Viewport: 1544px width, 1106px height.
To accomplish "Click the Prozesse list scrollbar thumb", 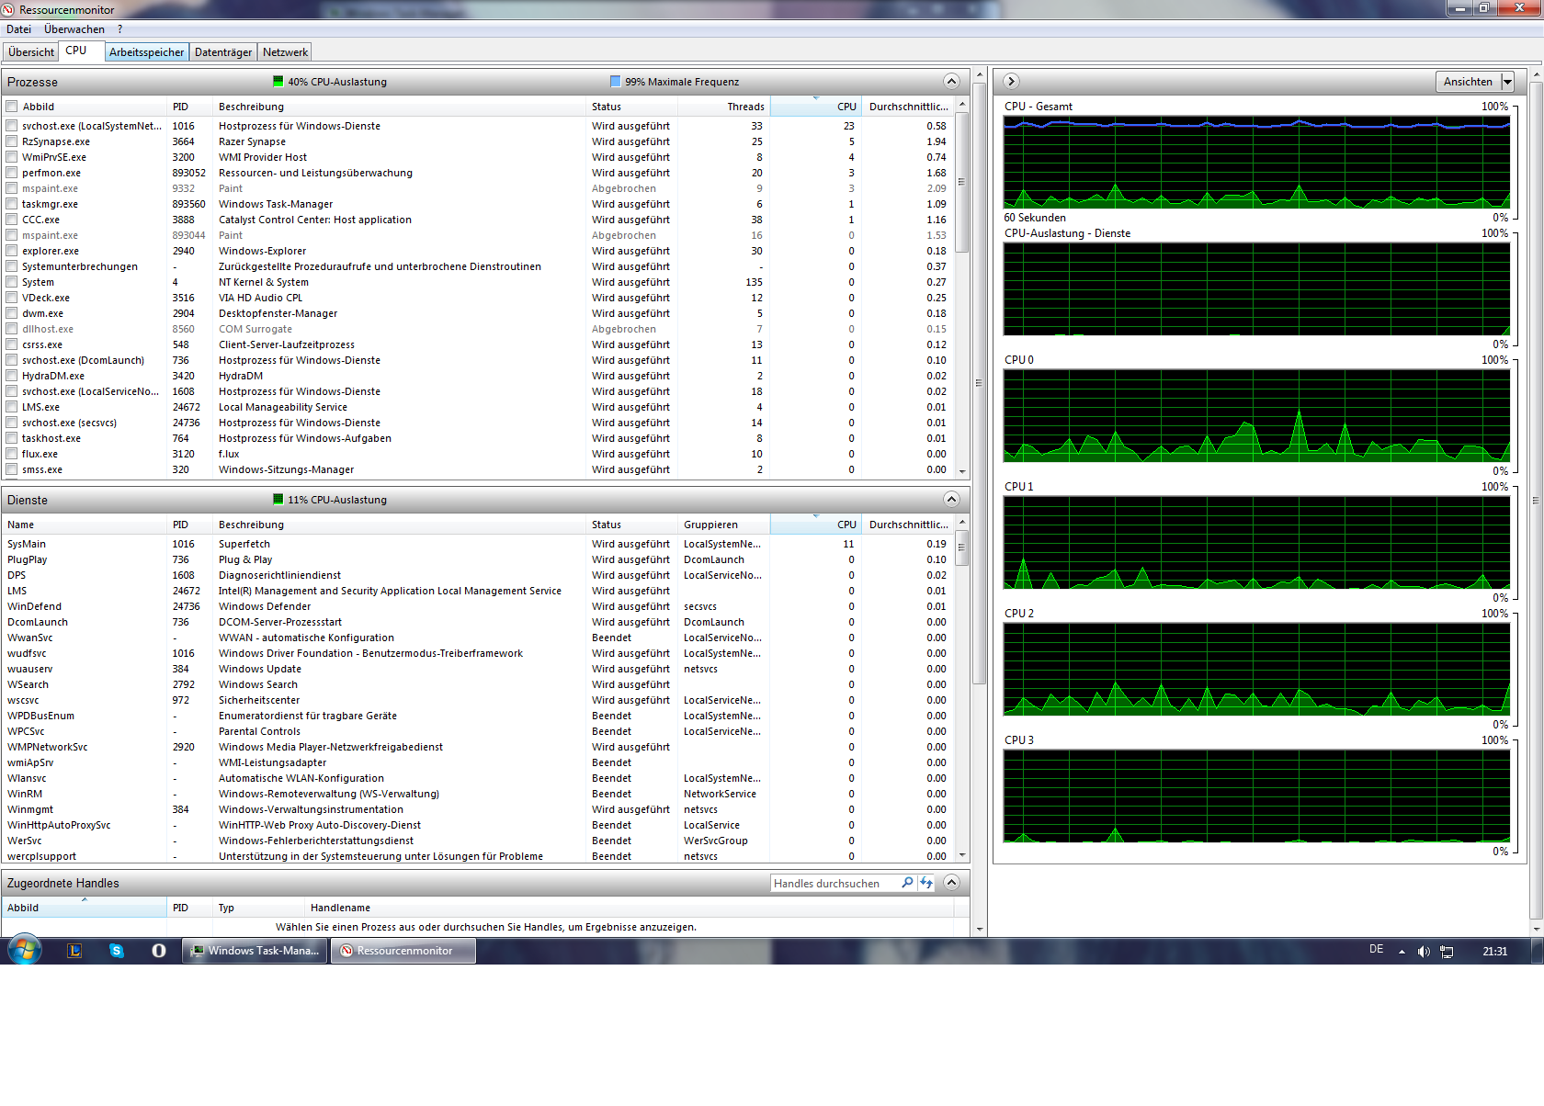I will pyautogui.click(x=962, y=182).
